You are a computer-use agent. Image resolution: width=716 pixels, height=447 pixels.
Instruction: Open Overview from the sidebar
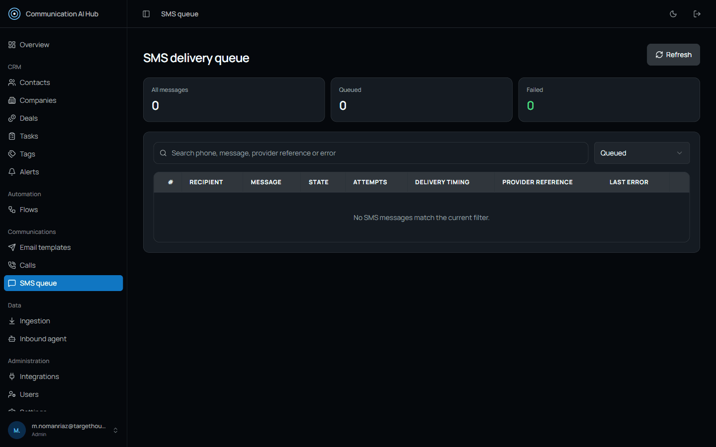[x=63, y=45]
